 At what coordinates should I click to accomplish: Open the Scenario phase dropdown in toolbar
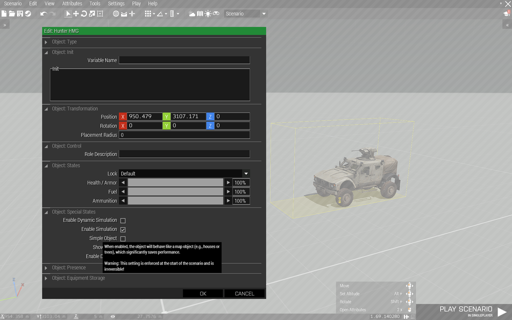(263, 14)
